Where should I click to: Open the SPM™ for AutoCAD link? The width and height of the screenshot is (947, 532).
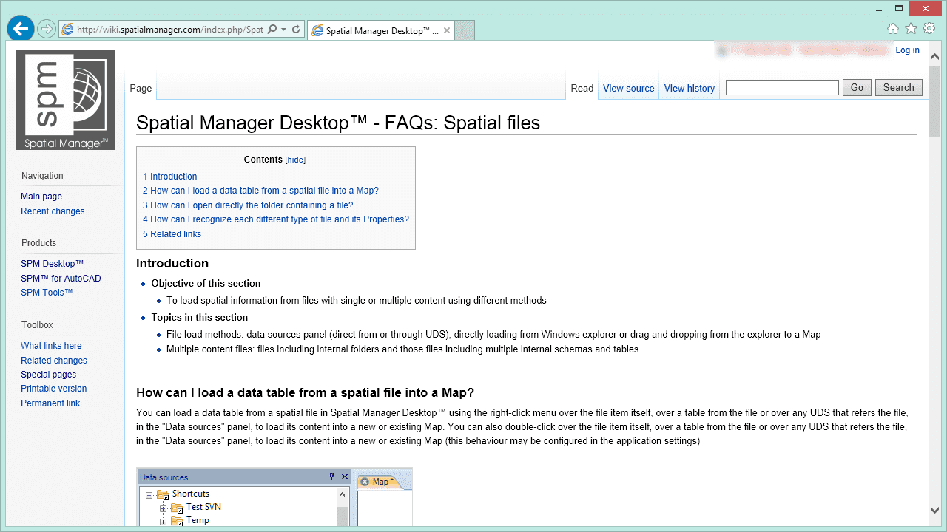(61, 279)
